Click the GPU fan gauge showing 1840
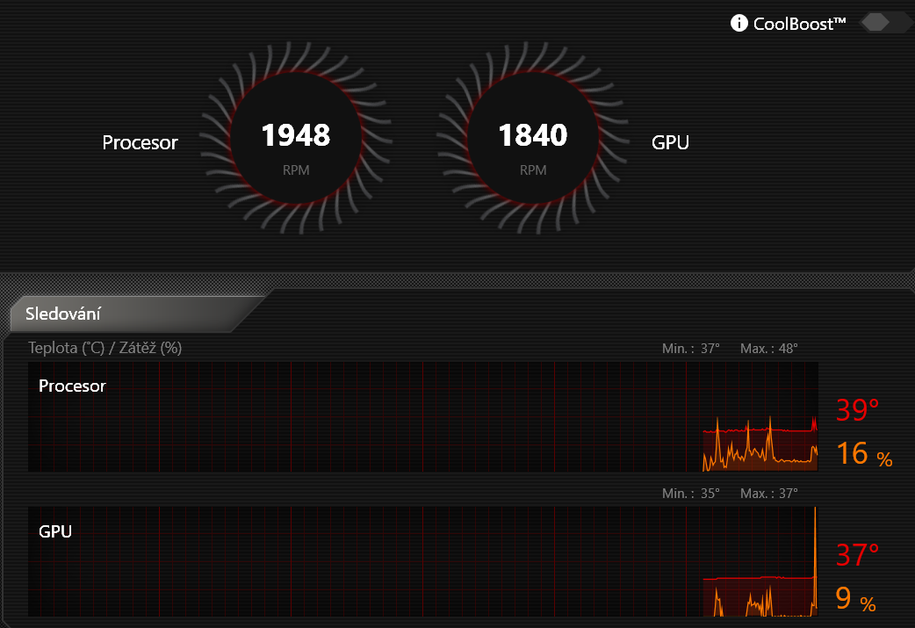The width and height of the screenshot is (915, 628). pyautogui.click(x=533, y=138)
